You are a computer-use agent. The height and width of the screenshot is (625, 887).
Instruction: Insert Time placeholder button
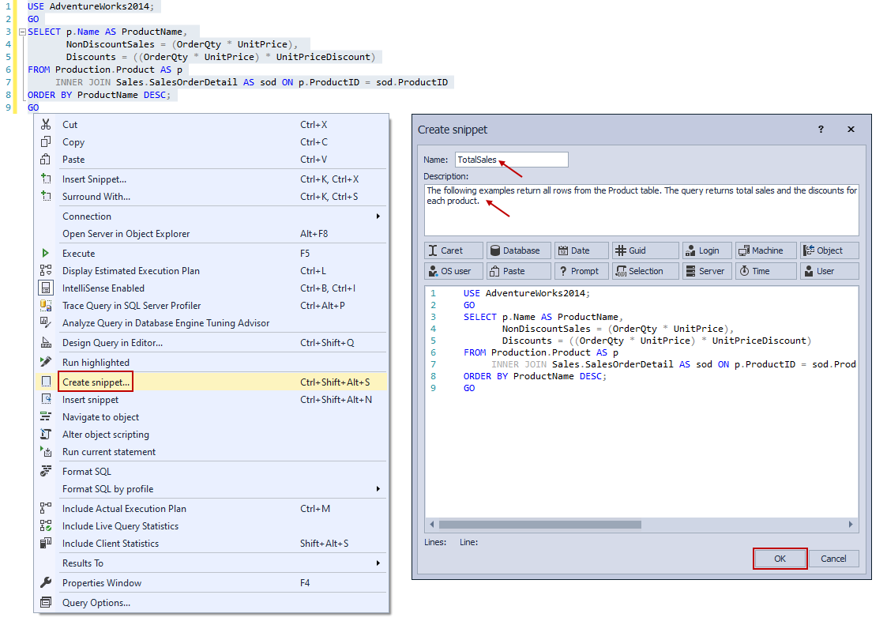pyautogui.click(x=766, y=271)
